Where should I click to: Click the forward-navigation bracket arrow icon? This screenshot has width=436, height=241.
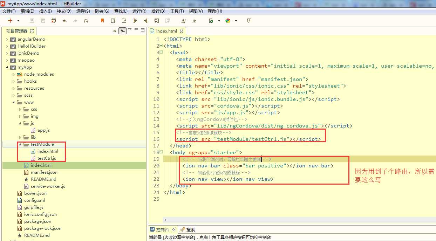146,21
